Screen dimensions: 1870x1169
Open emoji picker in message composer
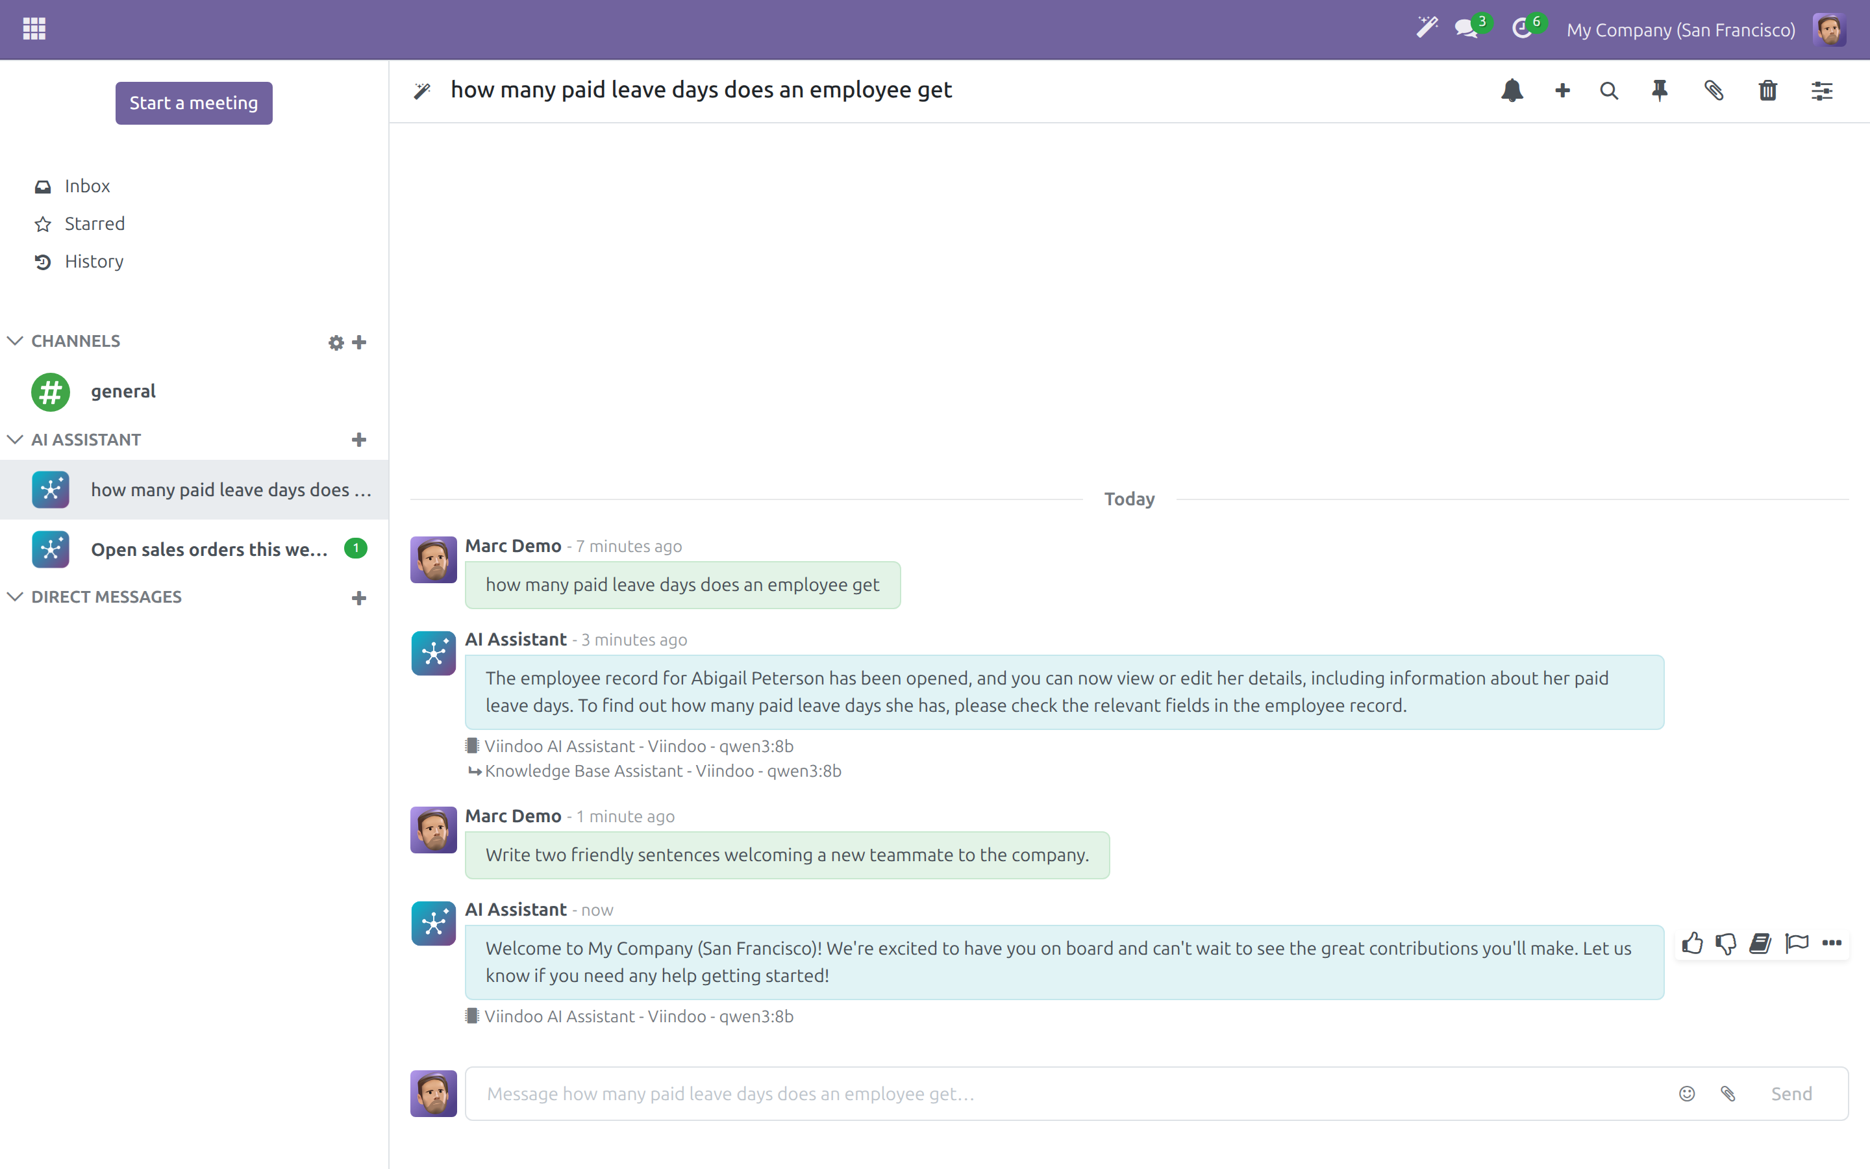pyautogui.click(x=1687, y=1093)
